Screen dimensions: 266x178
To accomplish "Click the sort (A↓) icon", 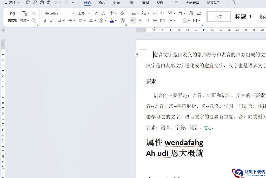I will coord(191,13).
